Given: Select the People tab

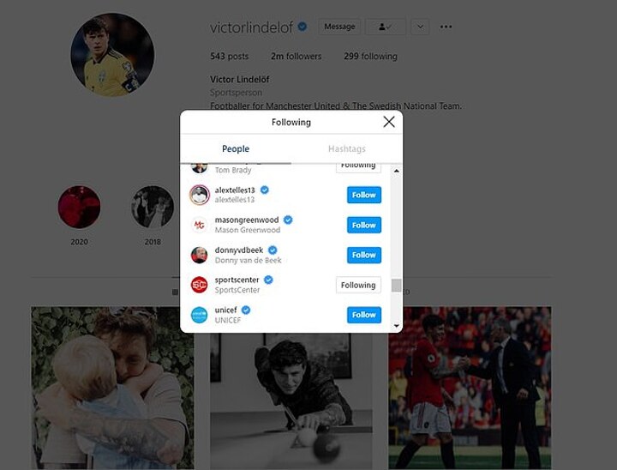Looking at the screenshot, I should point(236,149).
